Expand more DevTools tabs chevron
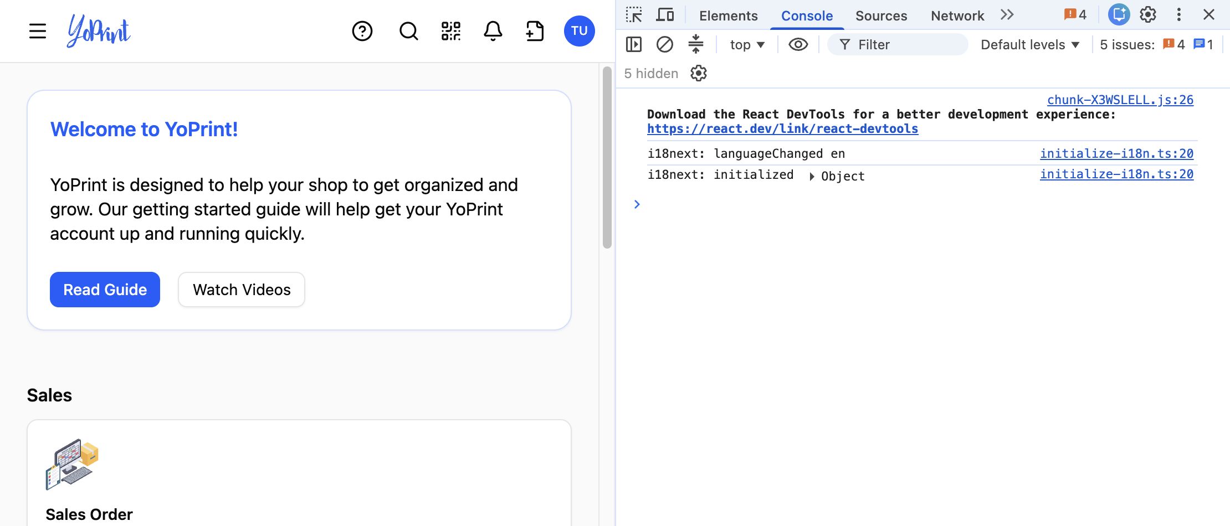 (x=1007, y=15)
